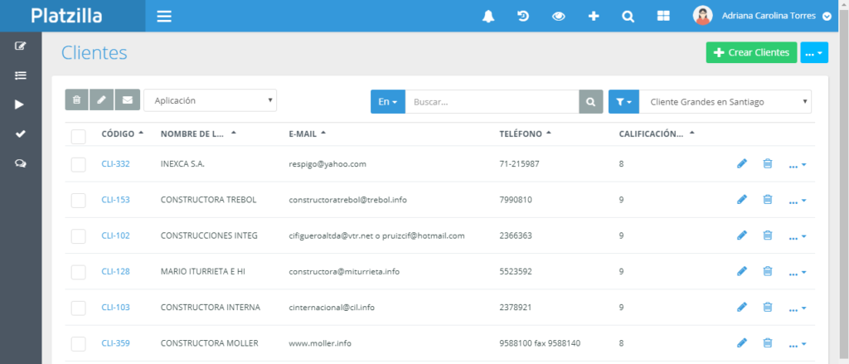
Task: Click the eye icon in top bar
Action: [558, 16]
